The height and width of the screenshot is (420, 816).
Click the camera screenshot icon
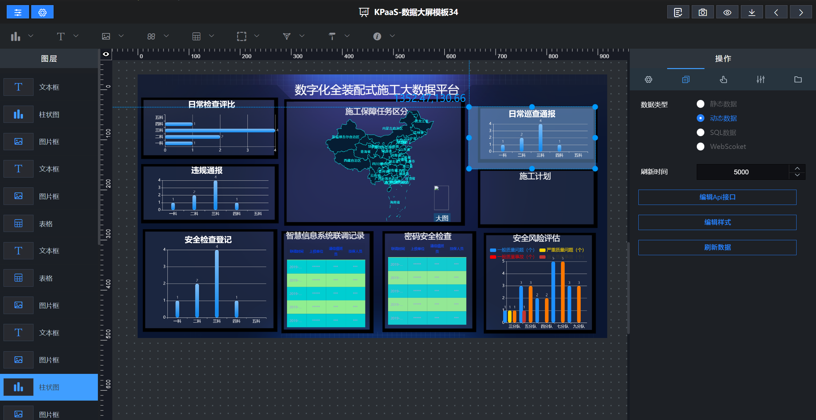[702, 12]
